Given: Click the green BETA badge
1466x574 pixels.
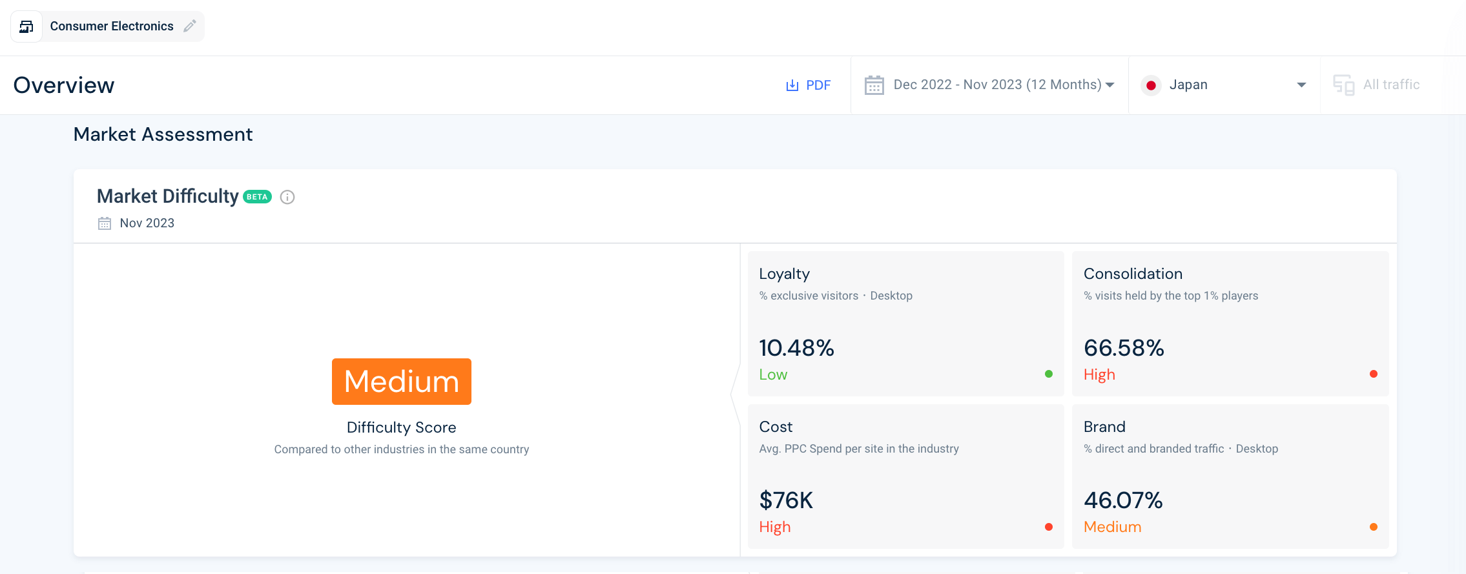Looking at the screenshot, I should point(257,197).
